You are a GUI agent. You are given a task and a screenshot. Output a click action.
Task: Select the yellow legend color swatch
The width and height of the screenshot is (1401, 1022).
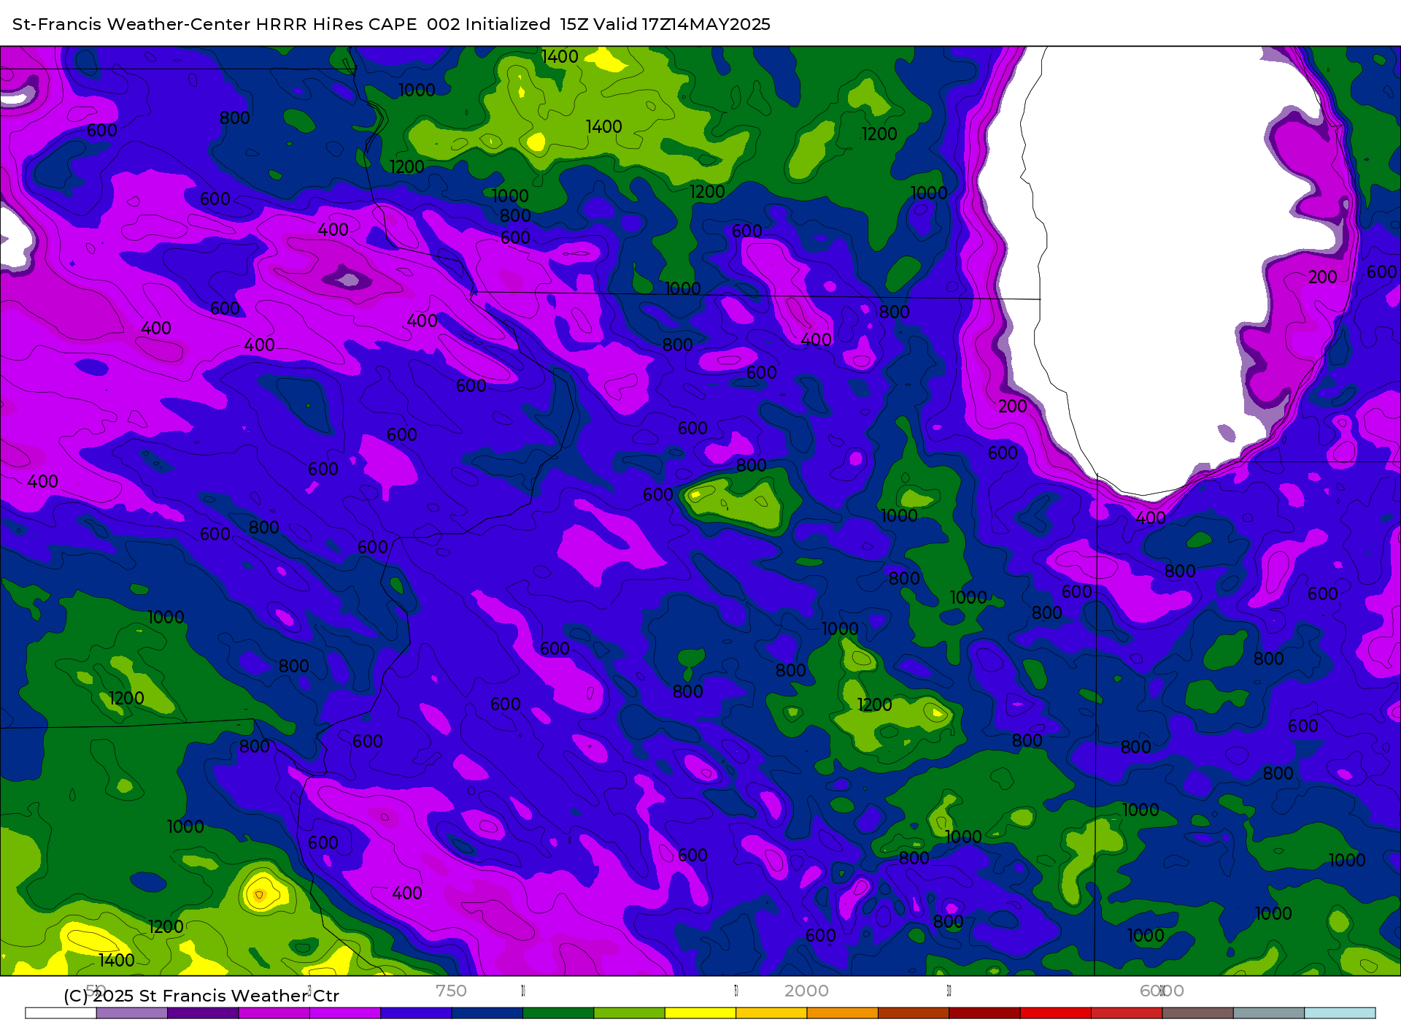pos(700,1013)
